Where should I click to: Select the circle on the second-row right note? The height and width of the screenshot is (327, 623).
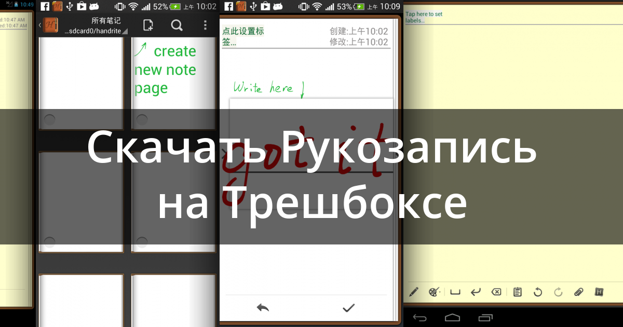point(142,241)
